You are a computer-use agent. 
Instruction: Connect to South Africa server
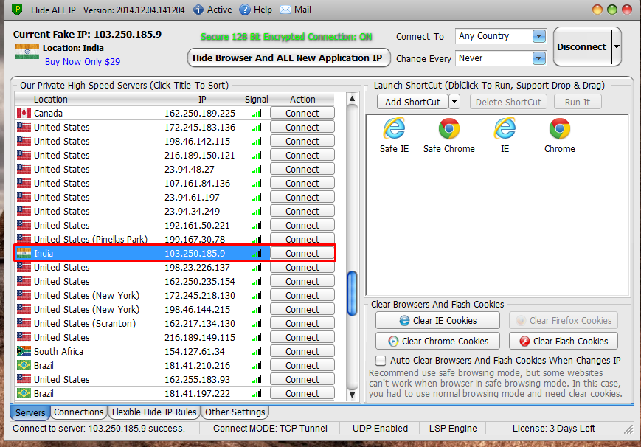pyautogui.click(x=302, y=351)
